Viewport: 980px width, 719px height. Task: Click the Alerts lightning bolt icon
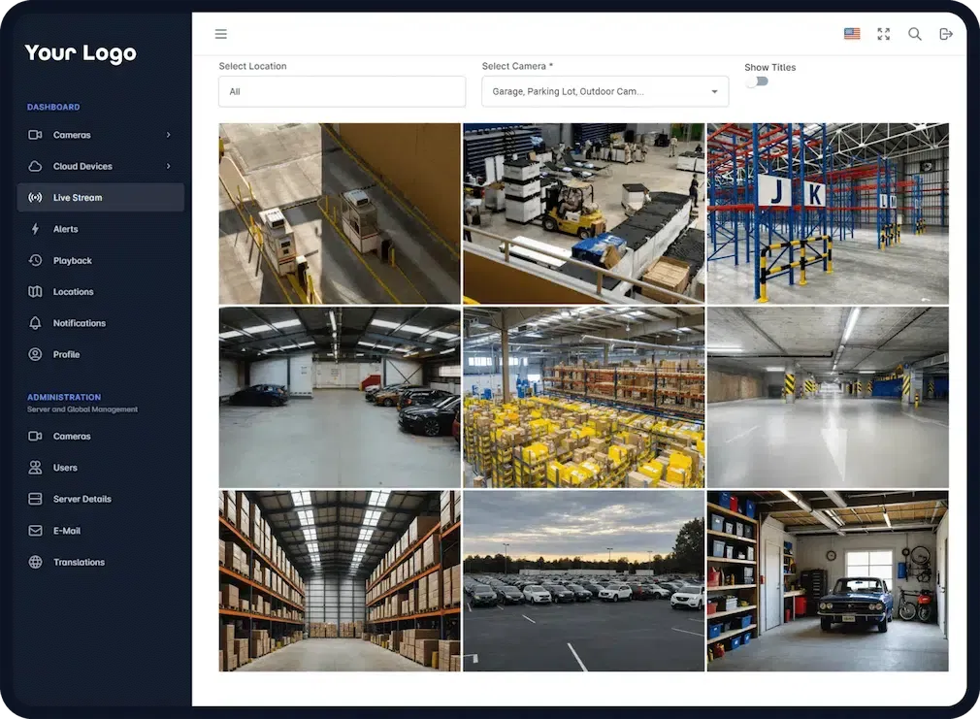[x=36, y=229]
